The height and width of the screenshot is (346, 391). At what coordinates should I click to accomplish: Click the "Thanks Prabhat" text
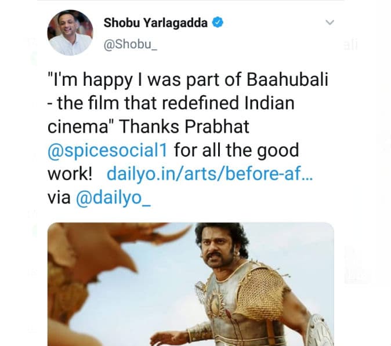(x=185, y=126)
